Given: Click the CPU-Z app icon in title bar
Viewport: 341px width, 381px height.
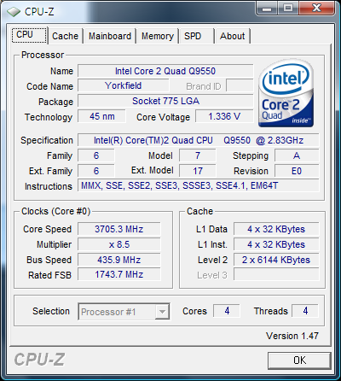Looking at the screenshot, I should tap(14, 12).
